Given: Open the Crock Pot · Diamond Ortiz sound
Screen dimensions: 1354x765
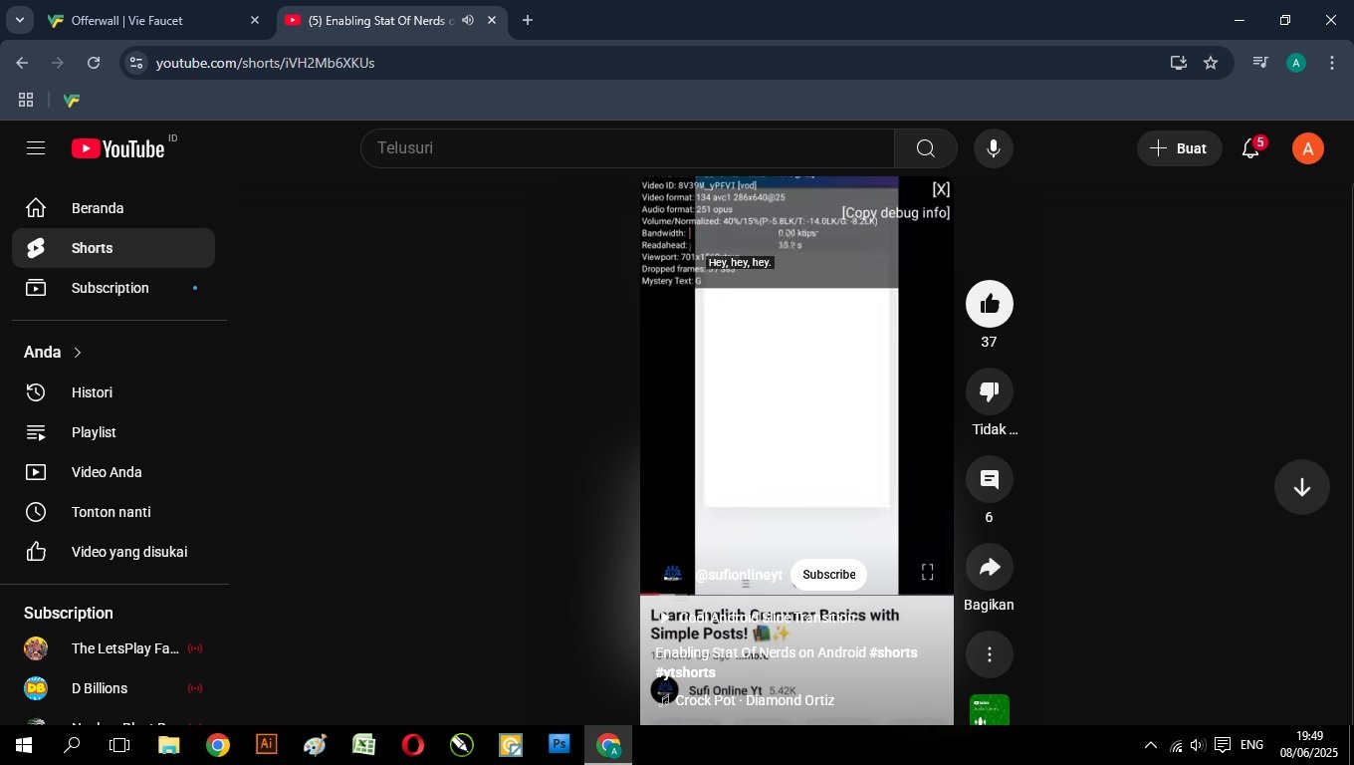Looking at the screenshot, I should click(x=755, y=700).
